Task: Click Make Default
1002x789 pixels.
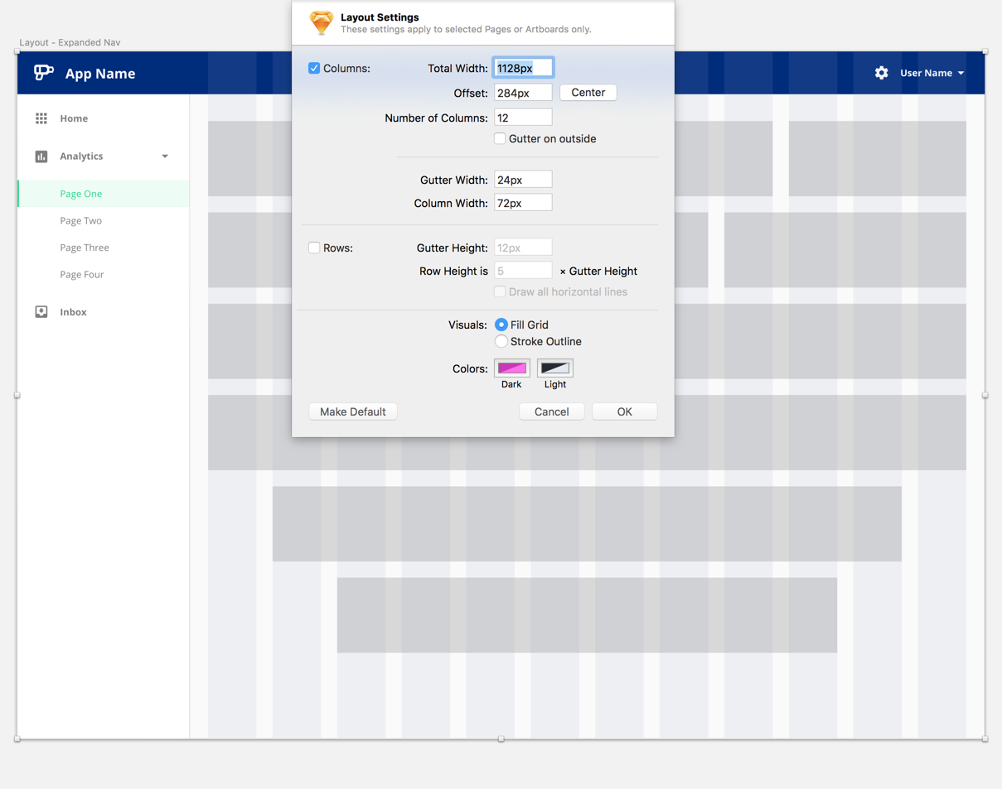Action: tap(352, 411)
